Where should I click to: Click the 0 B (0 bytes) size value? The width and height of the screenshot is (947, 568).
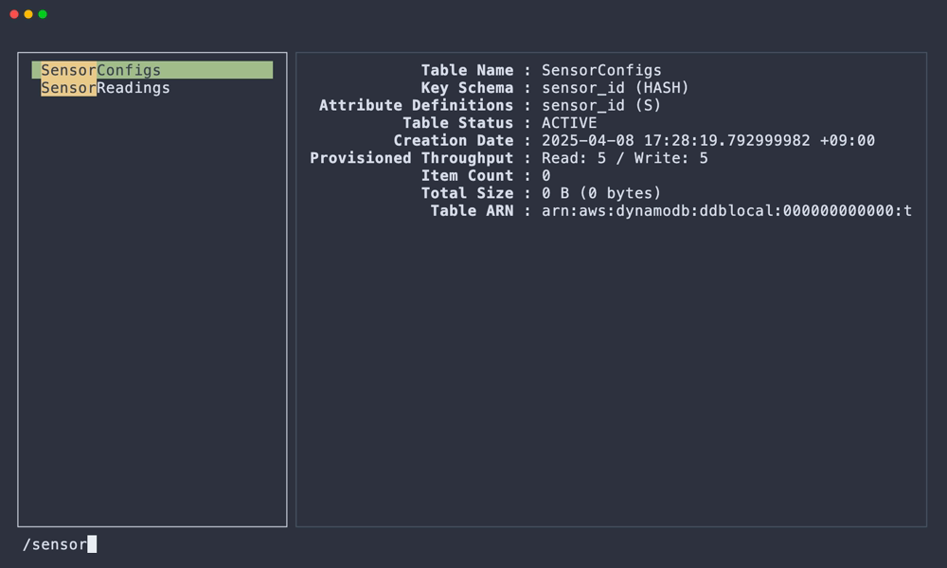click(601, 193)
